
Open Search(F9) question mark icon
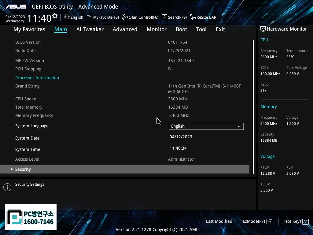click(x=164, y=17)
